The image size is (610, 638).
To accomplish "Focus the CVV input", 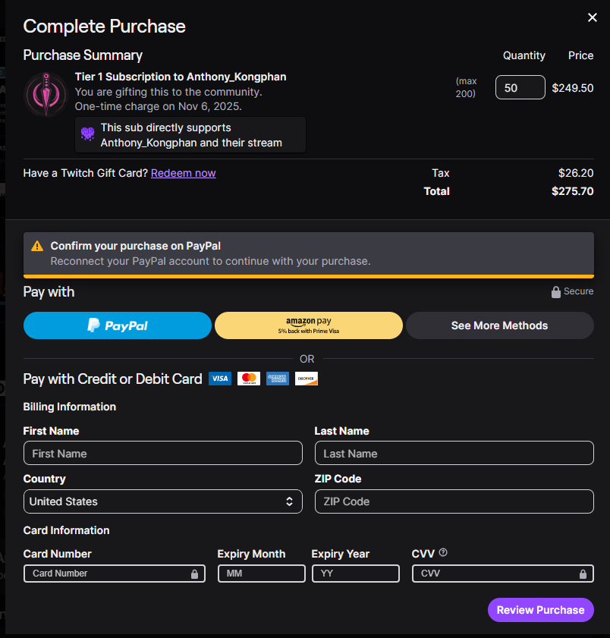I will click(x=502, y=574).
